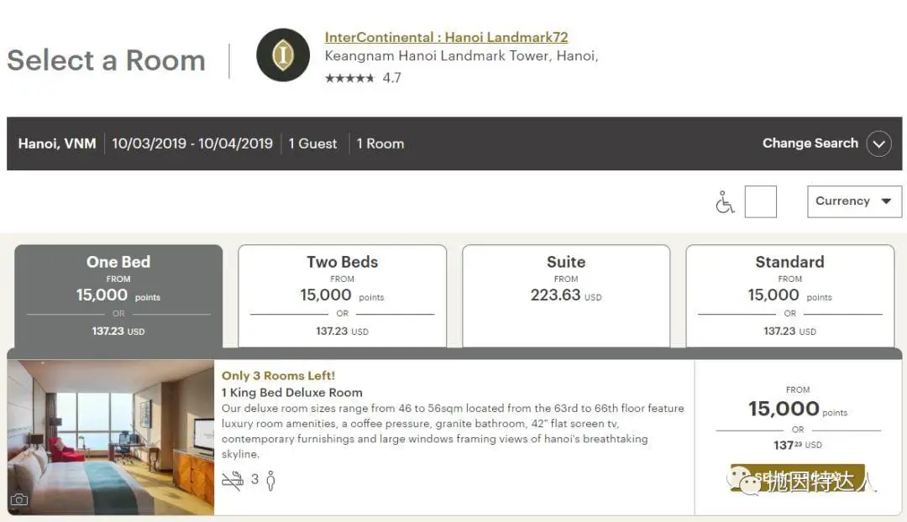Viewport: 907px width, 522px height.
Task: Expand the Change Search panel
Action: pyautogui.click(x=810, y=143)
